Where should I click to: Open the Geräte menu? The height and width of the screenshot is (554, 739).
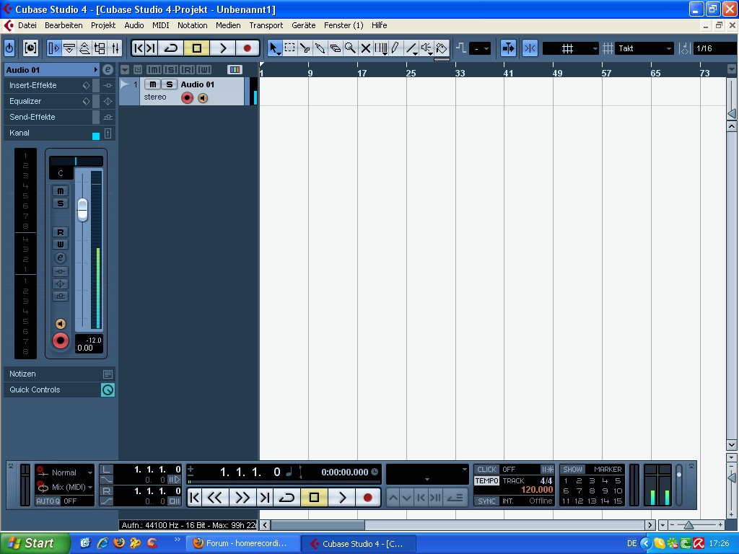pos(304,25)
